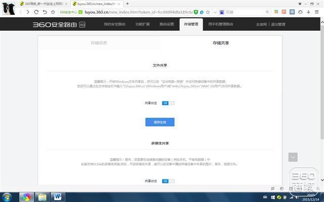
Task: Open the 功能扩展 nav tab
Action: (x=142, y=24)
